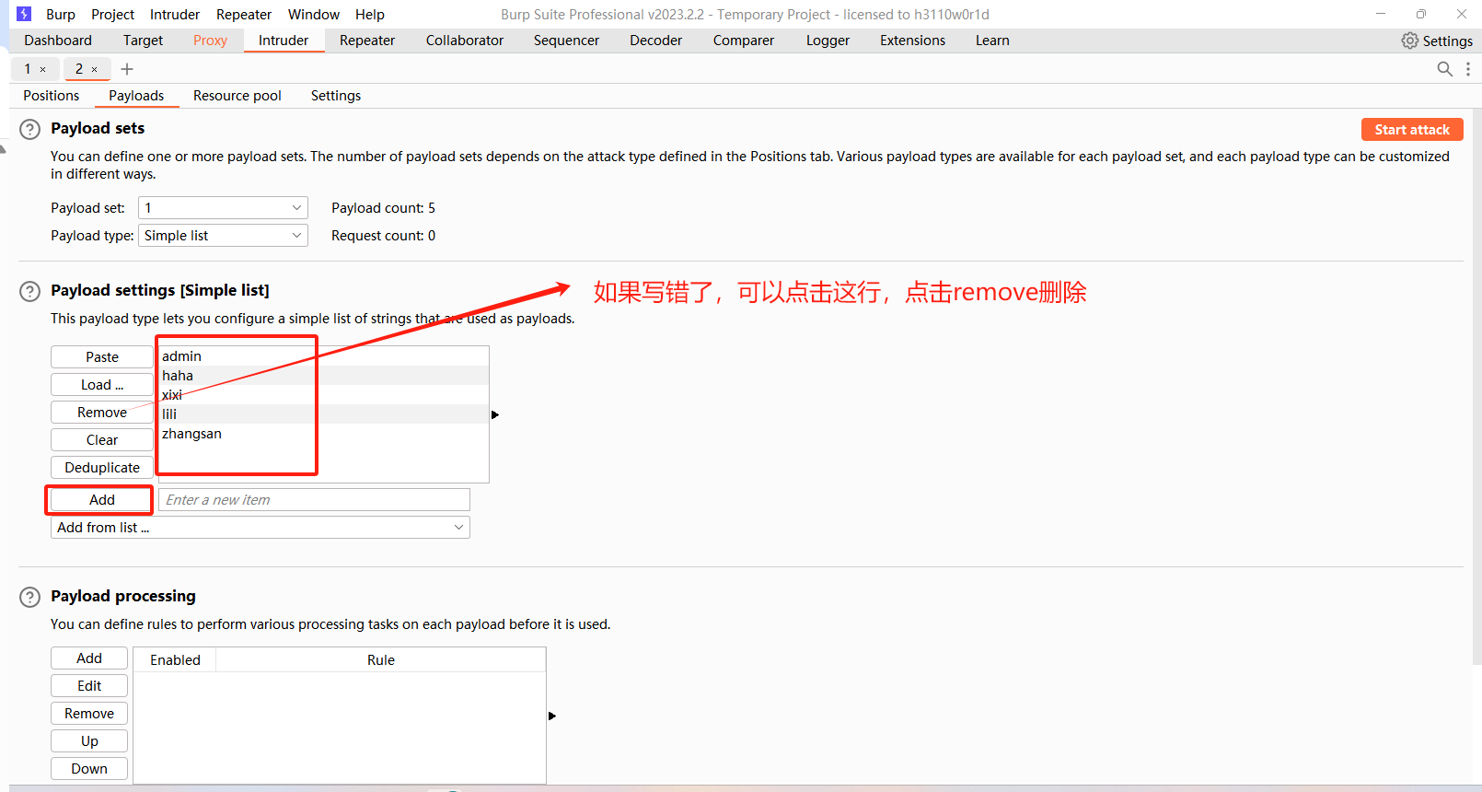Close Intruder tab 1 with its x

[x=42, y=69]
